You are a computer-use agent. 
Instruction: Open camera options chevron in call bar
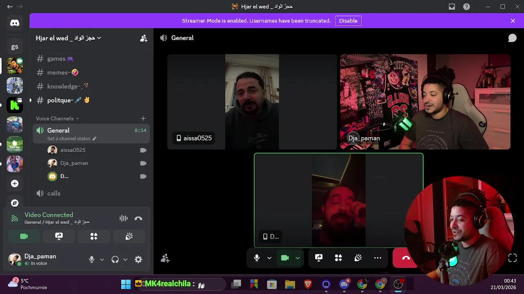point(298,258)
